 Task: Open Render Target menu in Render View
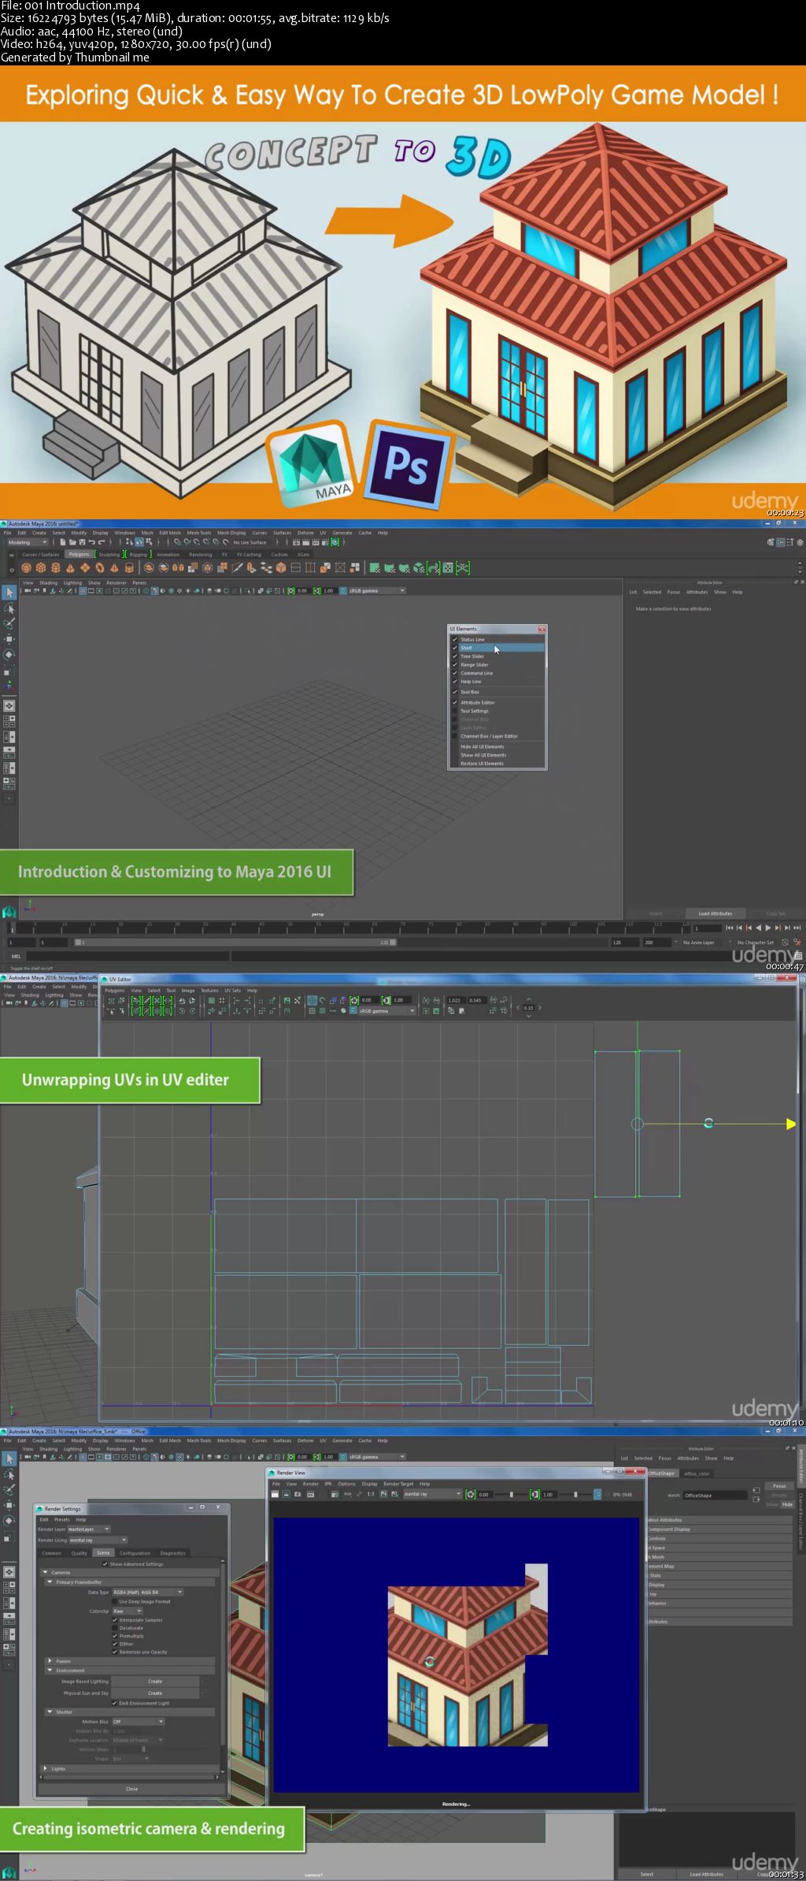398,1484
